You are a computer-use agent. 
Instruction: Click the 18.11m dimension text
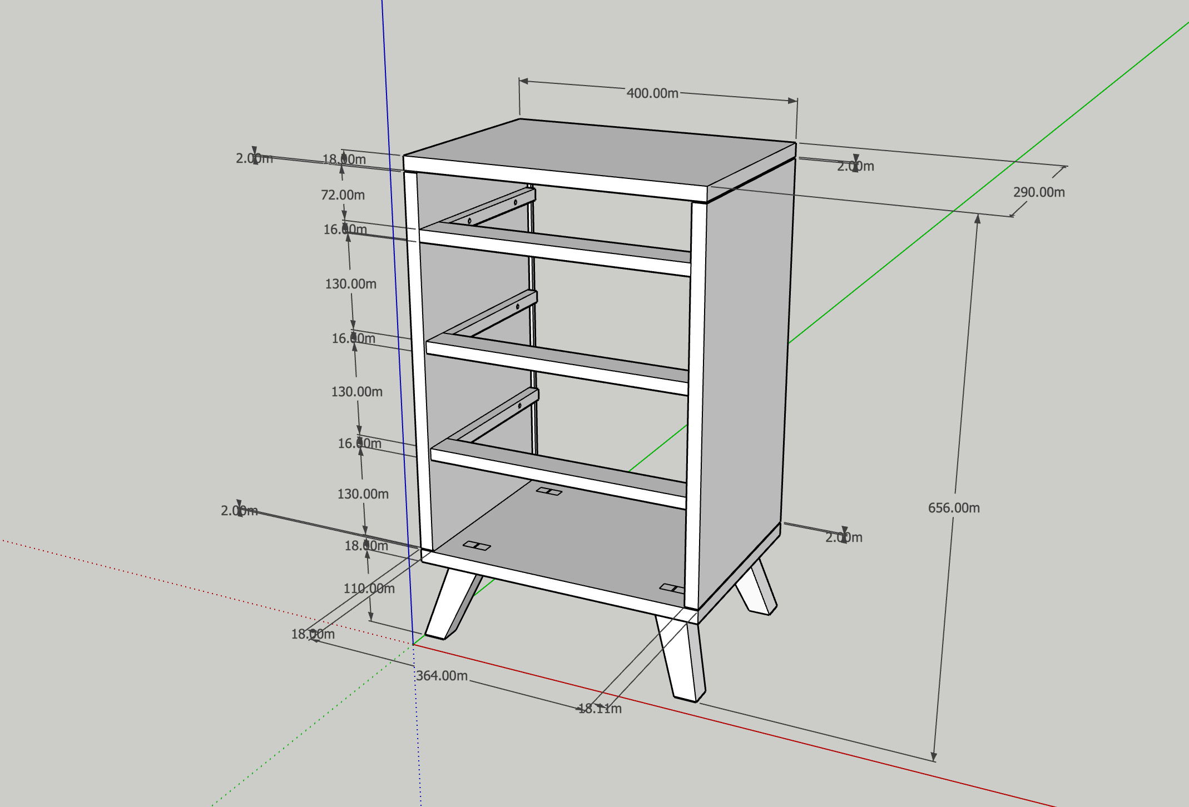(x=600, y=709)
